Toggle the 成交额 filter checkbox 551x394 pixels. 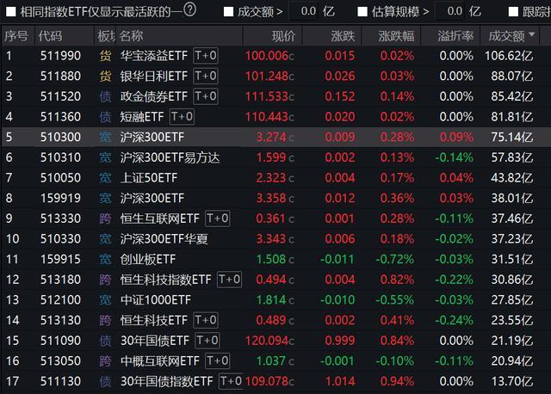click(x=229, y=12)
